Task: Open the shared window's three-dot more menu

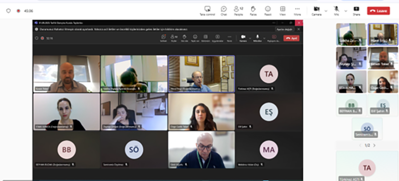Action: 229,38
